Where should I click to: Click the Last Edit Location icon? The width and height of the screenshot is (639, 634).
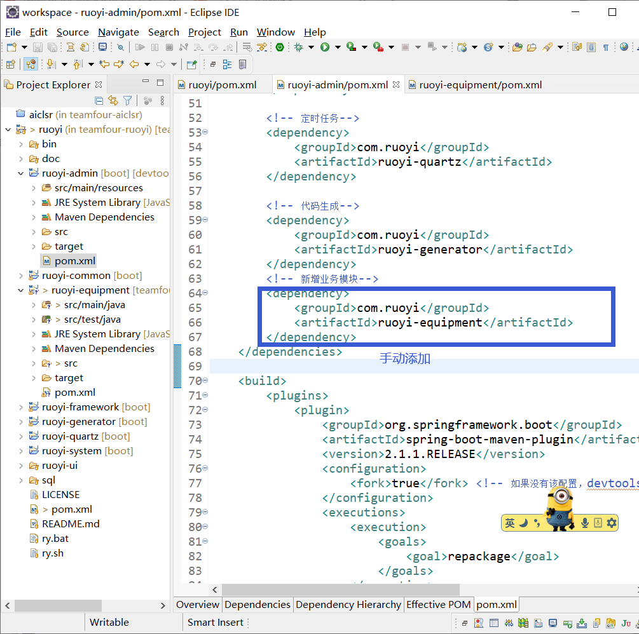click(x=104, y=64)
